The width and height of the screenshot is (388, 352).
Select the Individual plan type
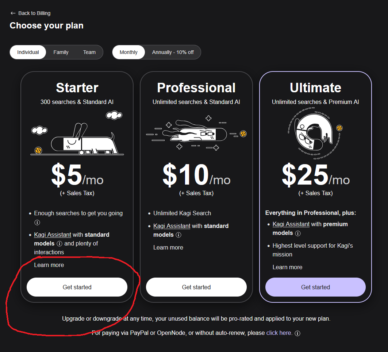pyautogui.click(x=28, y=52)
